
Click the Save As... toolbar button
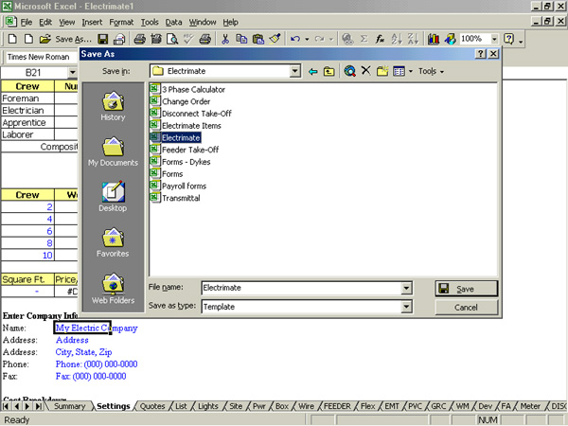(74, 39)
